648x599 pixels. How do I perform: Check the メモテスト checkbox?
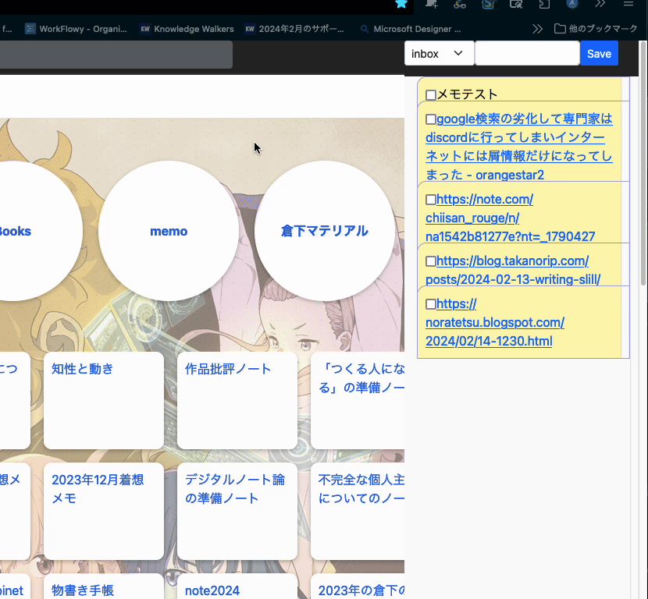pyautogui.click(x=430, y=94)
